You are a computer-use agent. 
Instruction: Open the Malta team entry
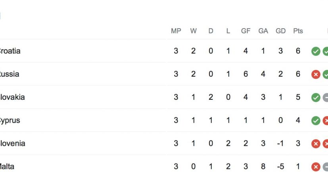pos(7,166)
